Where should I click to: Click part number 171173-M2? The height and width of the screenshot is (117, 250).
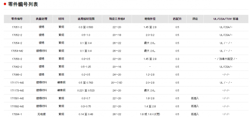17,90
